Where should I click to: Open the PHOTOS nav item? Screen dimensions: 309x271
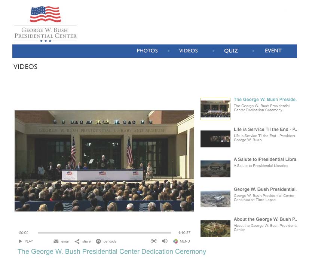coord(147,51)
